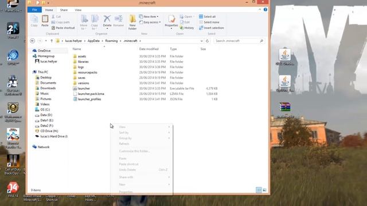
Task: Choose Refresh in context menu
Action: pos(142,144)
